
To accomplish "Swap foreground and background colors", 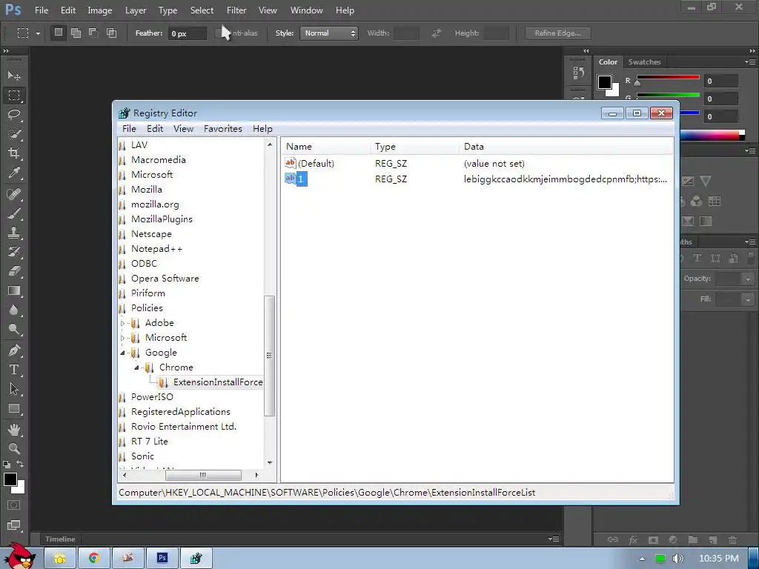I will (20, 464).
